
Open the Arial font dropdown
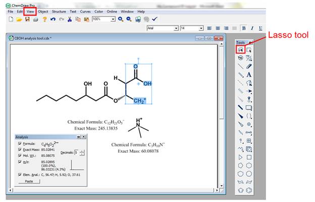click(176, 28)
